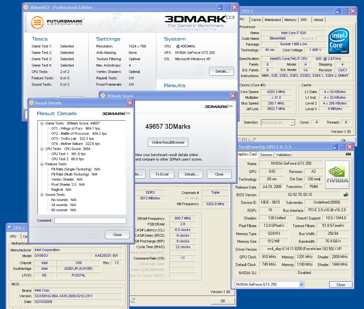
Task: Click the GPU-Z screenshot camera icon
Action: pyautogui.click(x=348, y=154)
